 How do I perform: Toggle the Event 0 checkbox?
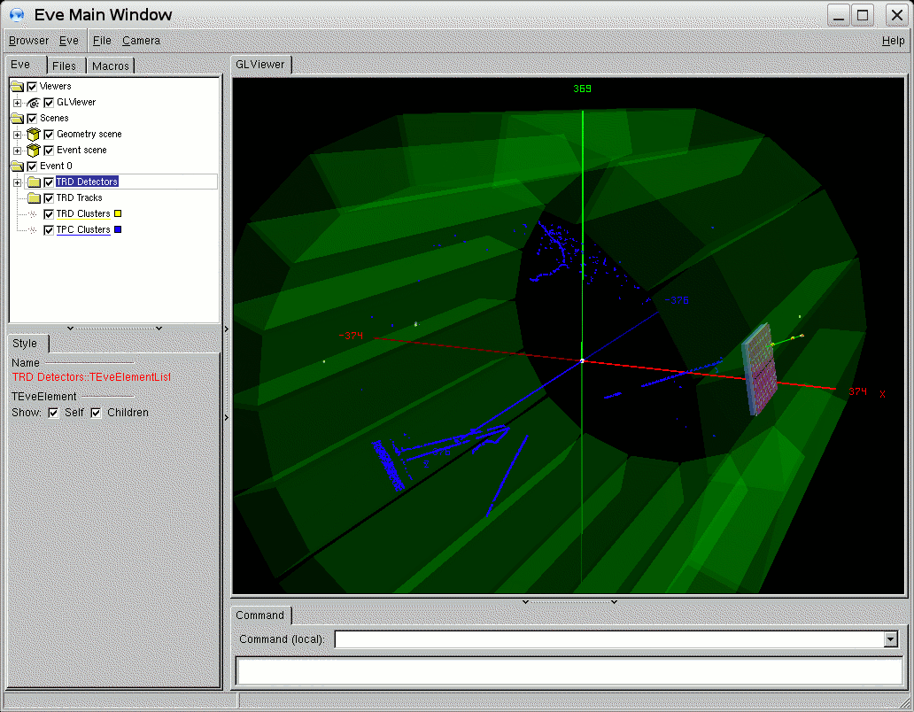32,166
